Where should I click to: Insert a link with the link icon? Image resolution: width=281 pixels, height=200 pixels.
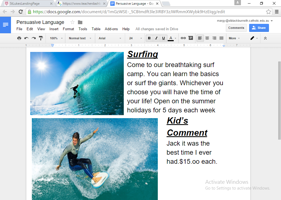(x=183, y=38)
